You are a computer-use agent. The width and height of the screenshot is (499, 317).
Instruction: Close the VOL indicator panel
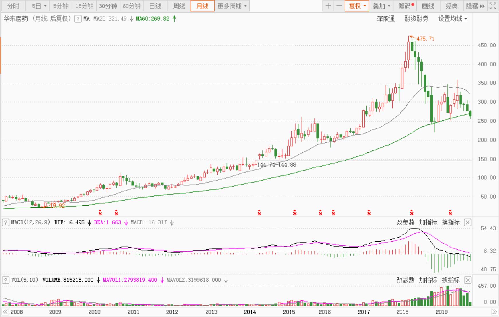click(467, 280)
